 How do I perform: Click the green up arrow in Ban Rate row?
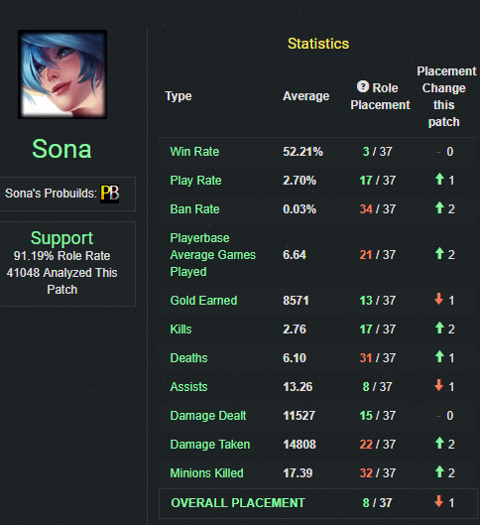[439, 207]
